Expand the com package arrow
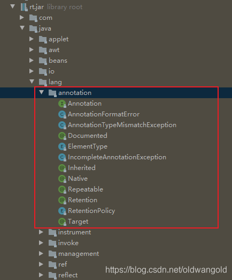 22,17
